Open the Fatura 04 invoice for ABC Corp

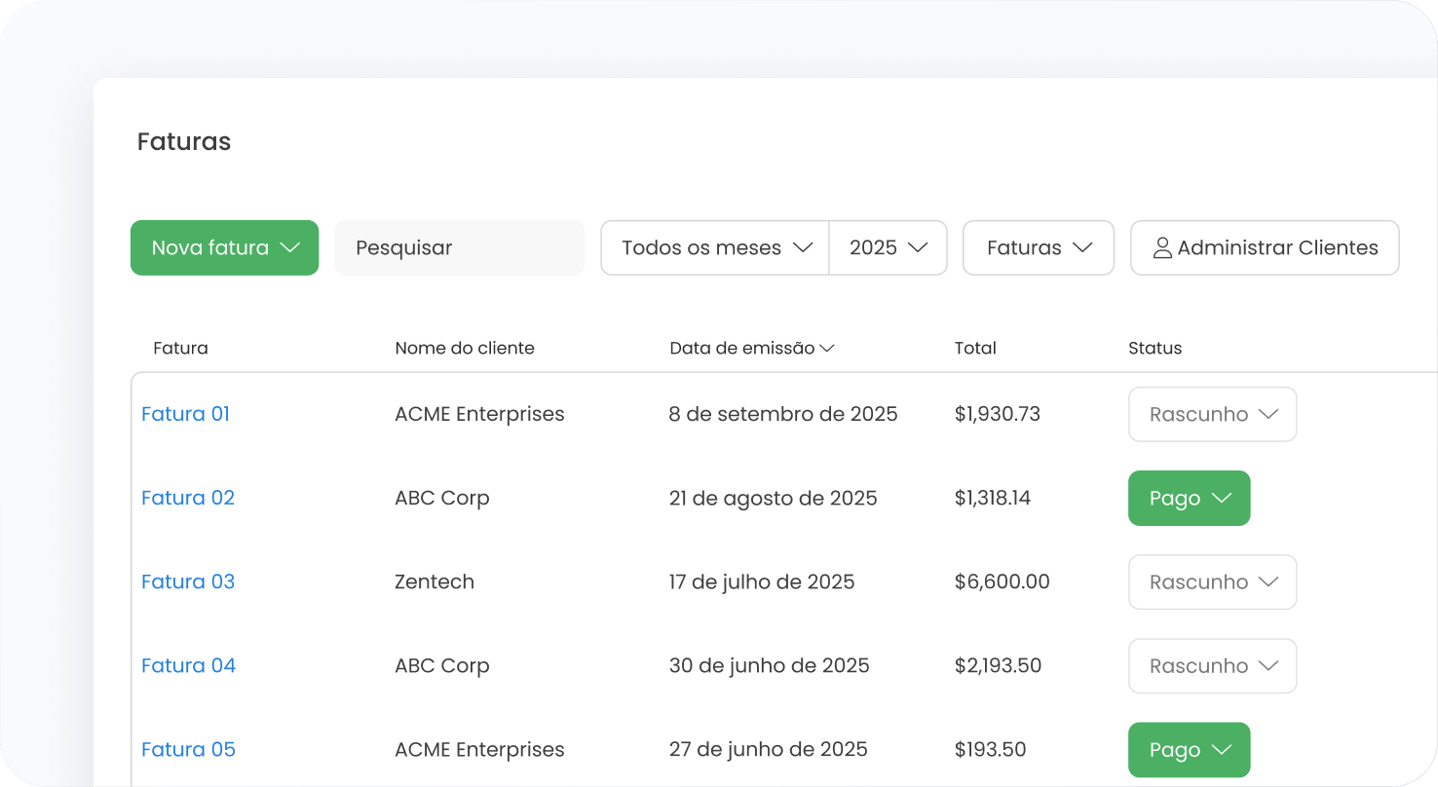tap(188, 665)
